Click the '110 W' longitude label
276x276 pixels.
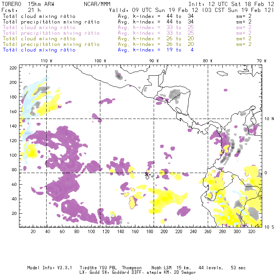[x=47, y=61]
